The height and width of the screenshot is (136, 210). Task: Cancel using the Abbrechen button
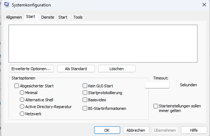(x=136, y=130)
